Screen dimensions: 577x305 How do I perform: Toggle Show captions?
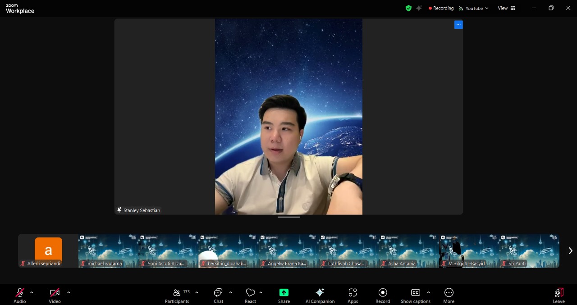[x=416, y=296]
